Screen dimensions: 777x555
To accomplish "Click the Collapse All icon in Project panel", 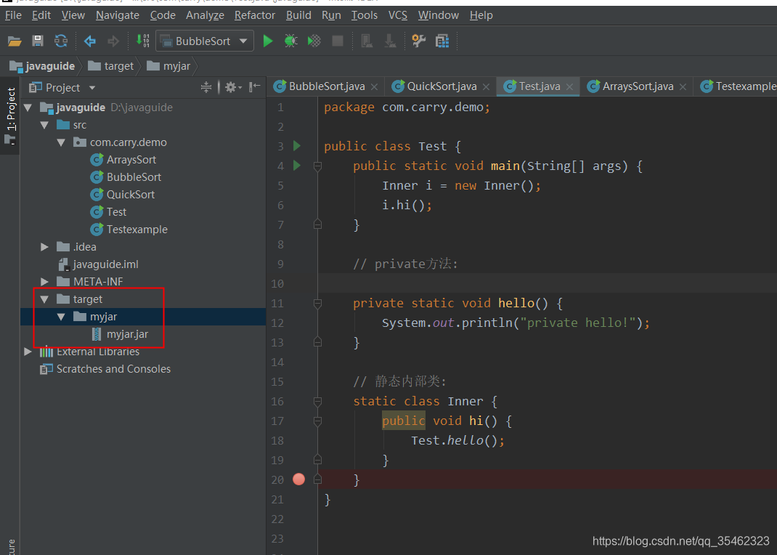I will point(206,88).
